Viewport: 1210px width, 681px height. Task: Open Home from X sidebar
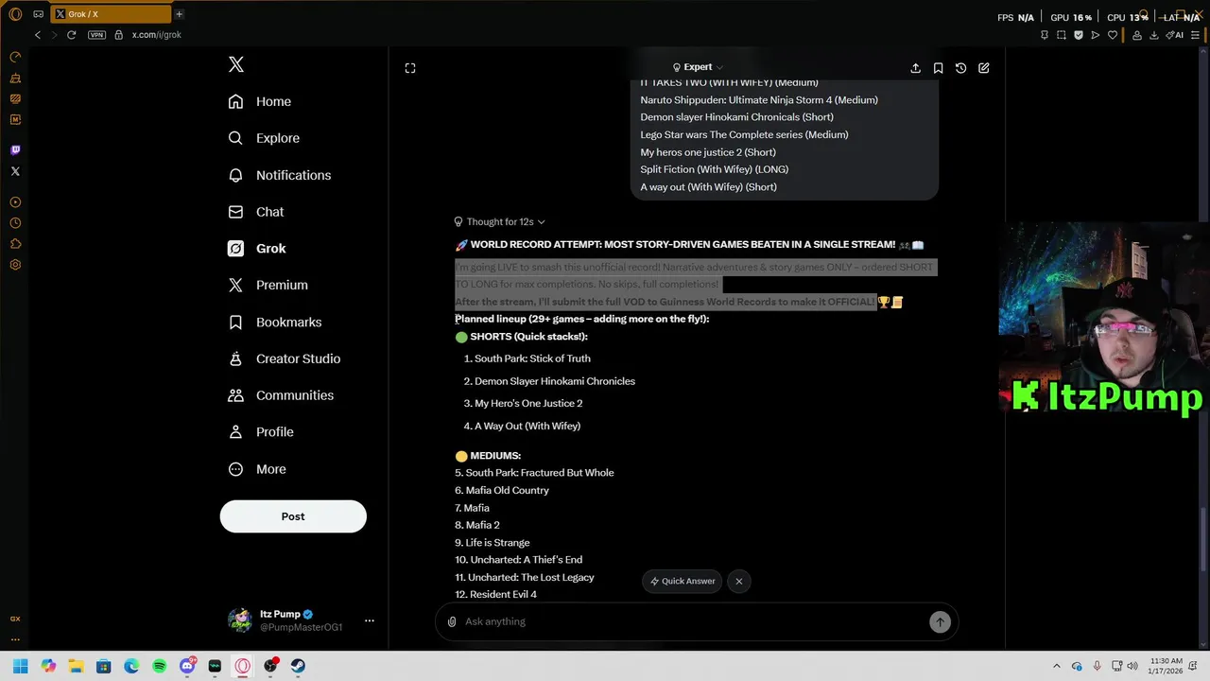260,101
